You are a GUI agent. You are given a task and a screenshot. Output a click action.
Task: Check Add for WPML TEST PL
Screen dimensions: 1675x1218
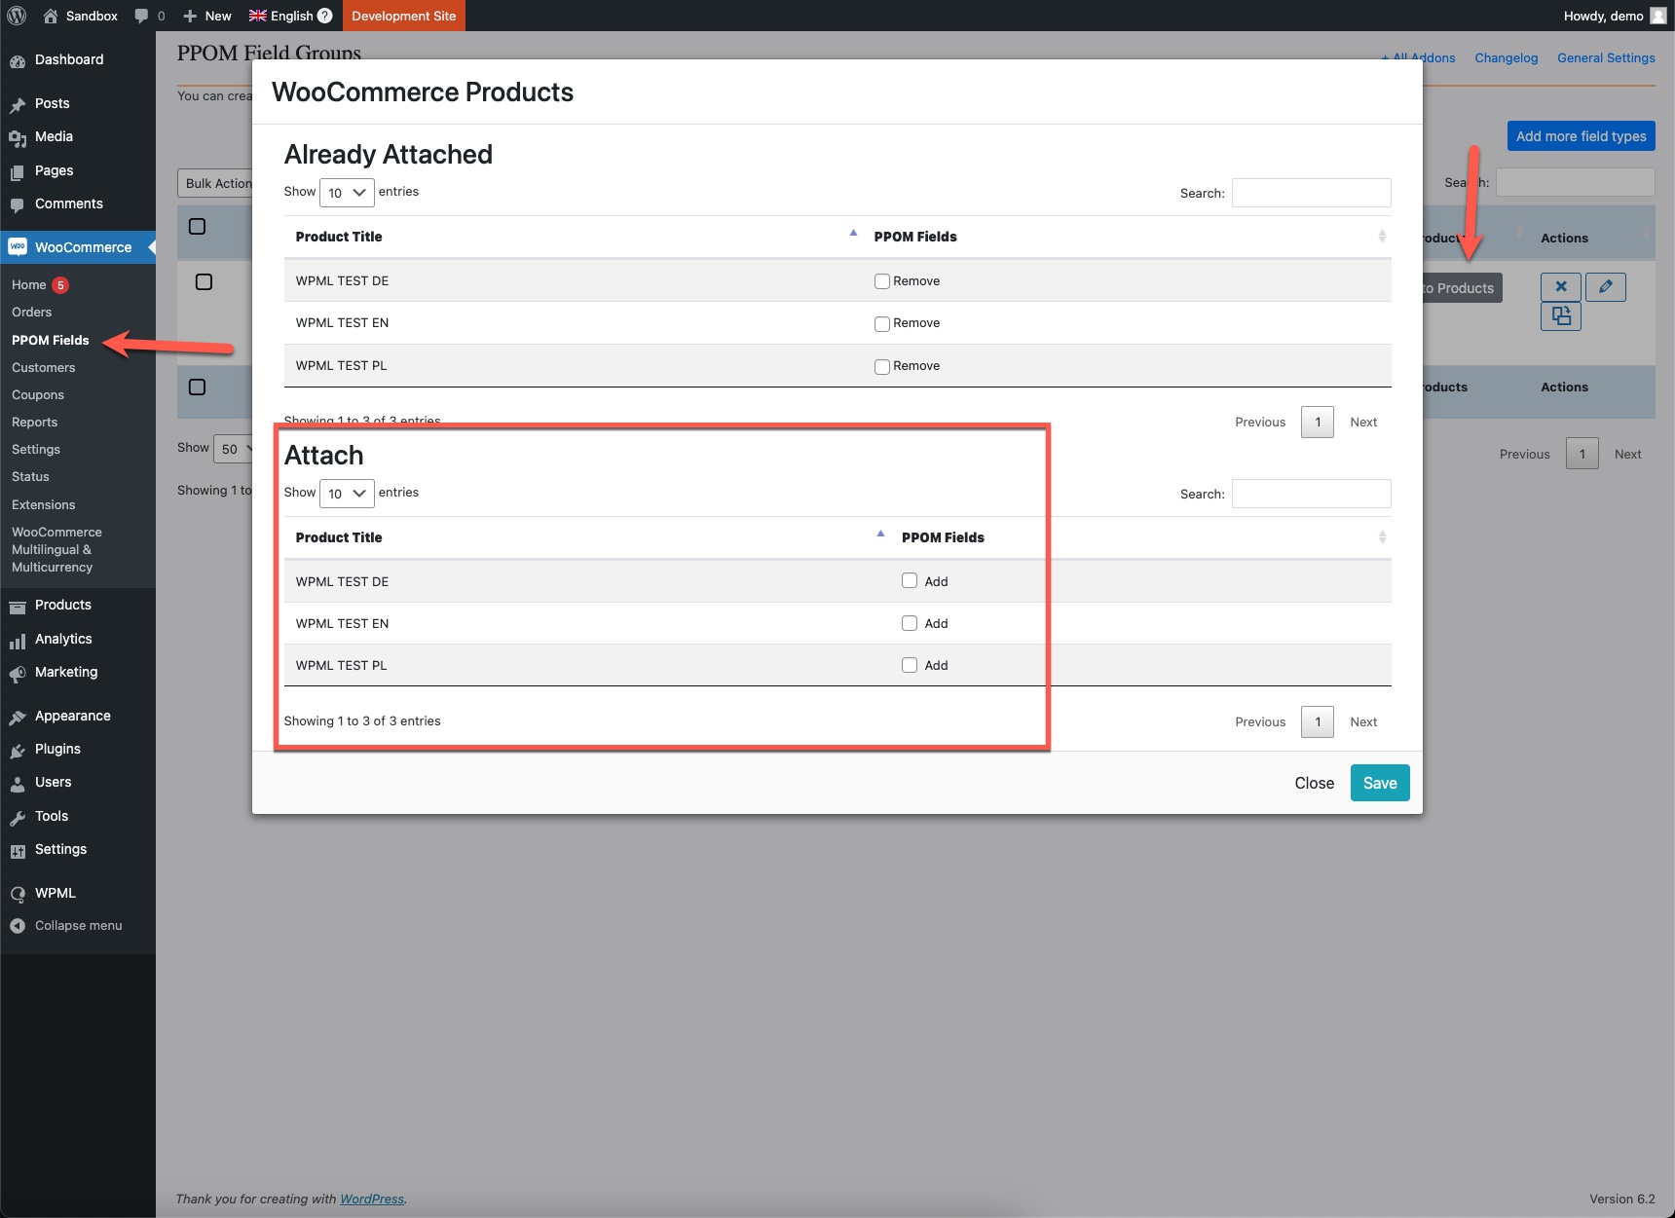pos(910,665)
